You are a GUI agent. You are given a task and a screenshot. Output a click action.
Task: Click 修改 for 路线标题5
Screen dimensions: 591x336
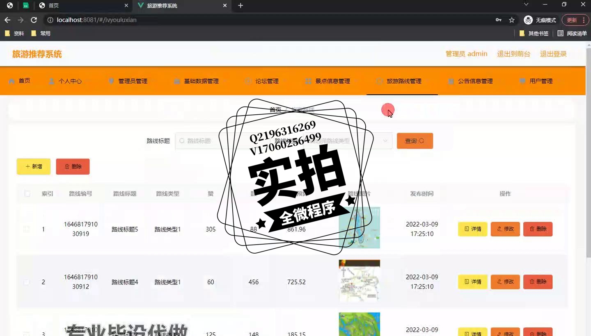click(x=505, y=229)
